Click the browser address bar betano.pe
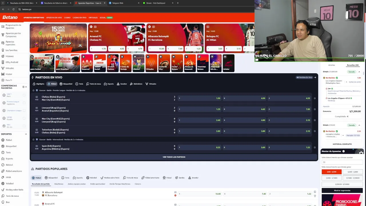This screenshot has height=206, width=366. pos(27,9)
